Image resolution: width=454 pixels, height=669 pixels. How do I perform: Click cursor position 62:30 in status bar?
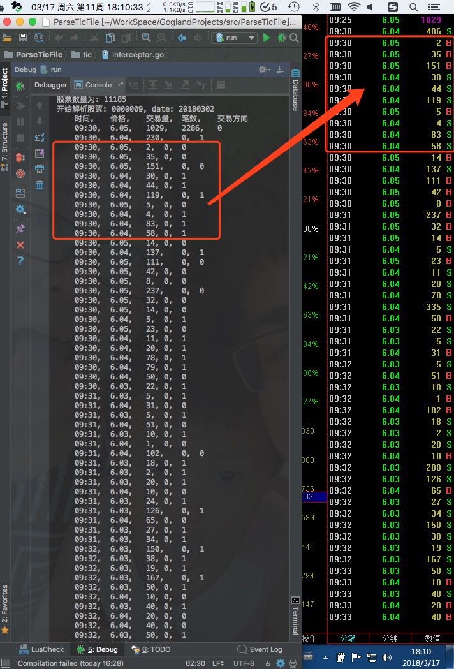195,663
